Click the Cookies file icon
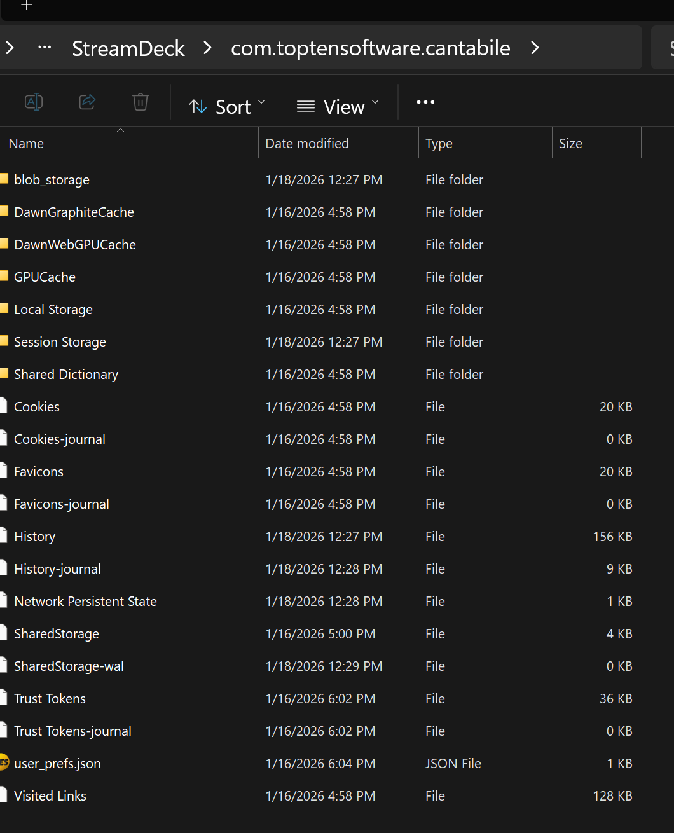The height and width of the screenshot is (833, 674). click(x=4, y=406)
